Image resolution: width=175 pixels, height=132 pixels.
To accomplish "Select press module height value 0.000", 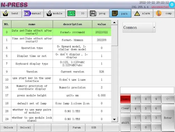I will click(102, 95).
